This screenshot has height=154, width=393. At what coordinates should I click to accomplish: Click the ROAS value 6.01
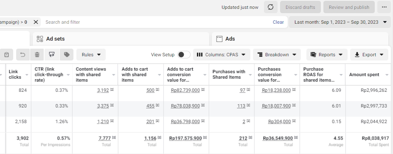tap(337, 106)
